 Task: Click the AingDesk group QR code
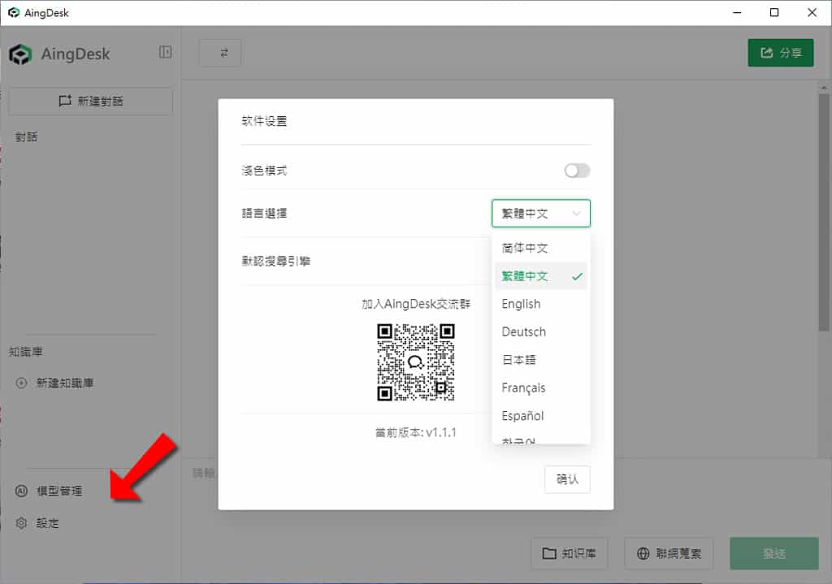416,362
